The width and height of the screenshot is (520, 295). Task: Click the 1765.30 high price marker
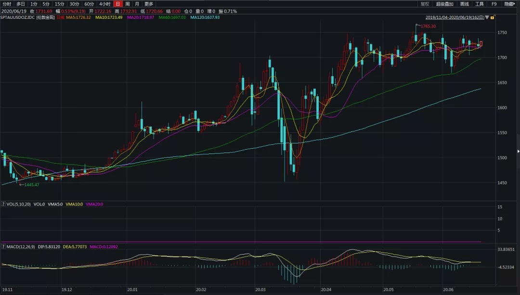coord(429,26)
